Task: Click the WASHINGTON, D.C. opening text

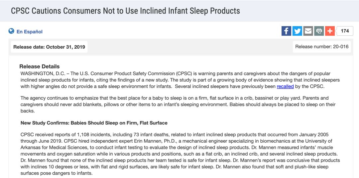Action: [x=43, y=73]
